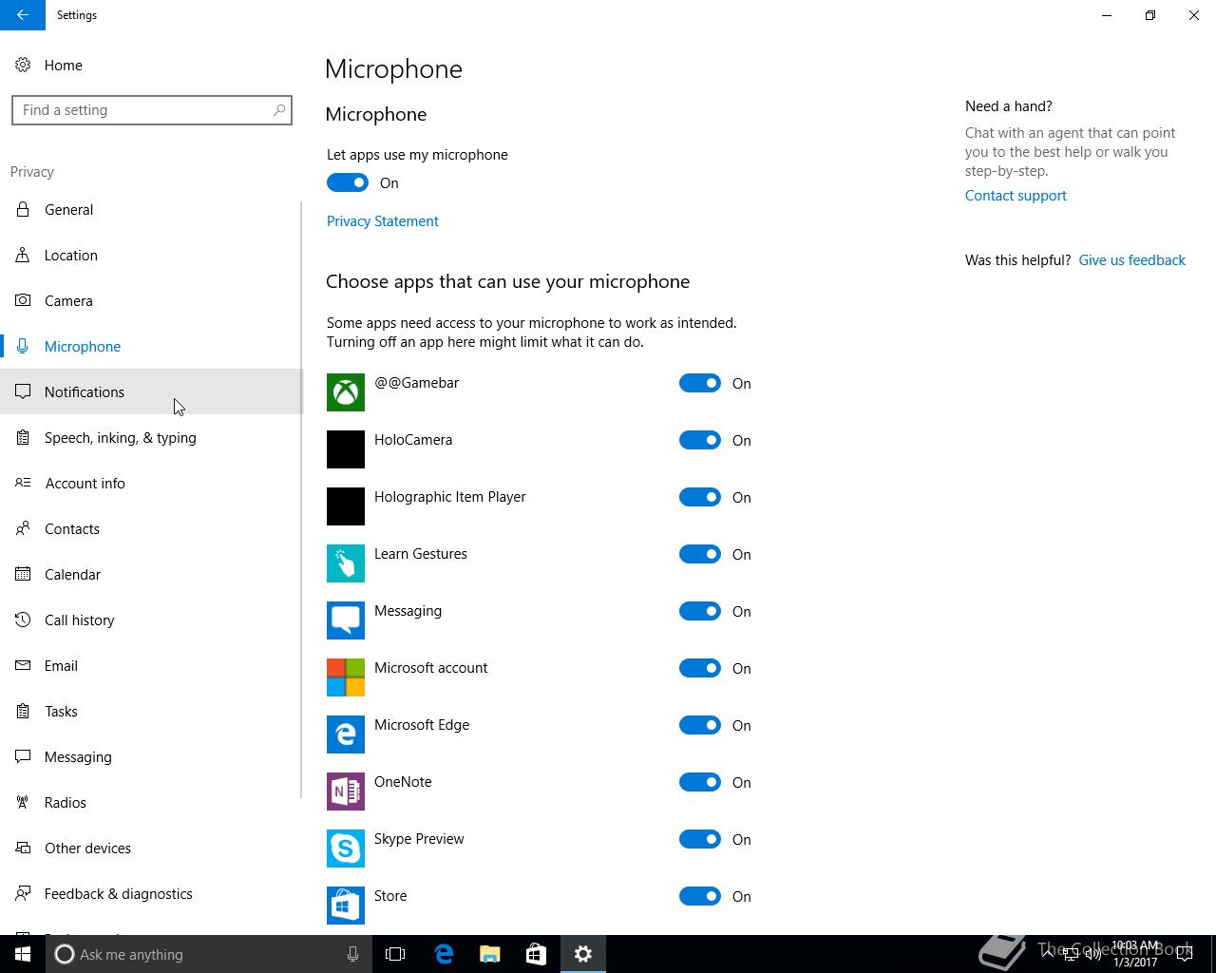Viewport: 1216px width, 973px height.
Task: Click the Speech, inking, & typing clipboard icon
Action: click(23, 437)
